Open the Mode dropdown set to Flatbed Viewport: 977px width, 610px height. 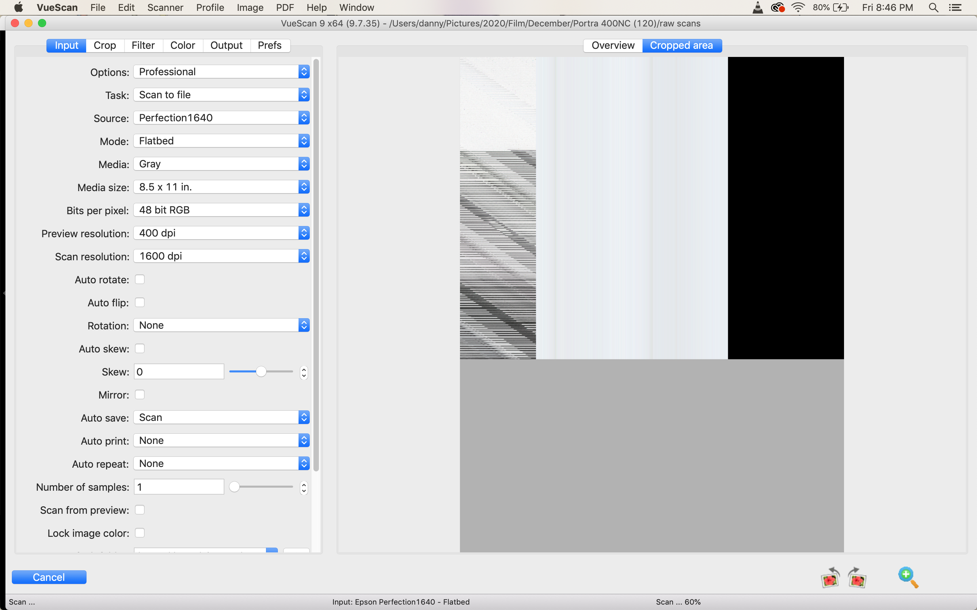[222, 141]
